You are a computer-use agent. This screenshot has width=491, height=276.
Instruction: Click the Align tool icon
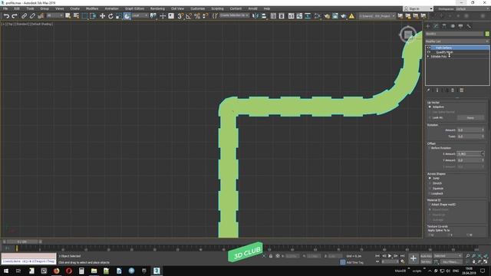(x=264, y=16)
